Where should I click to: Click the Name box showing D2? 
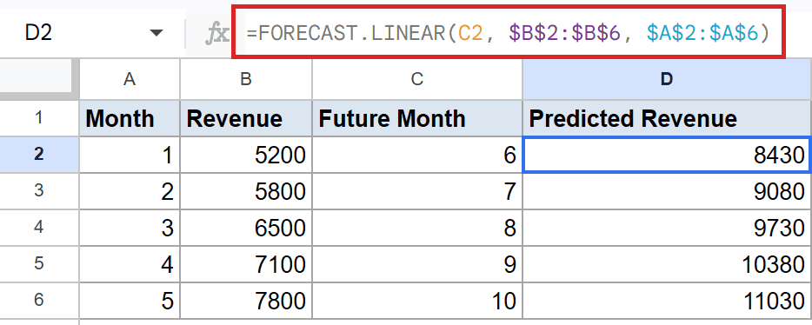(x=93, y=34)
